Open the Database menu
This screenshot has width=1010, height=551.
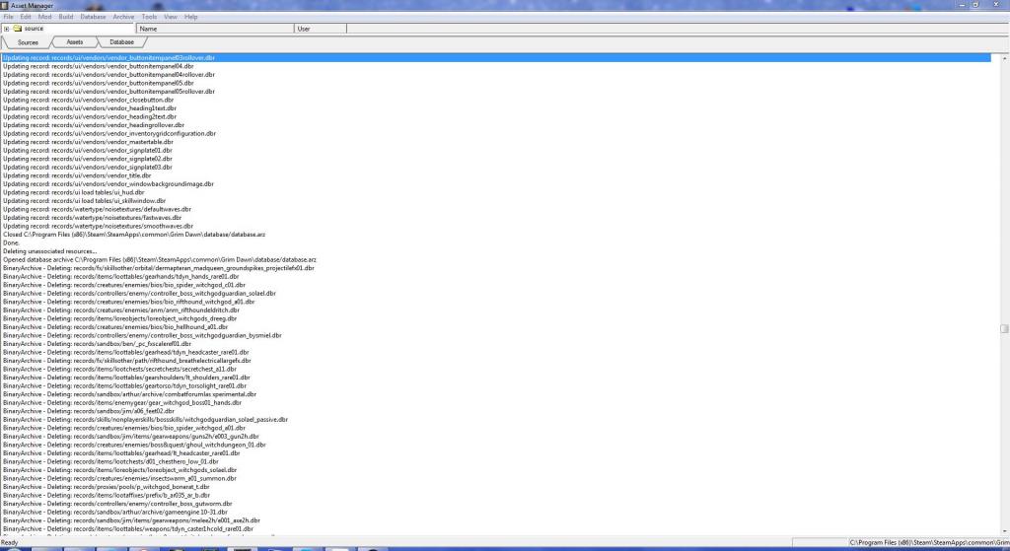click(93, 17)
